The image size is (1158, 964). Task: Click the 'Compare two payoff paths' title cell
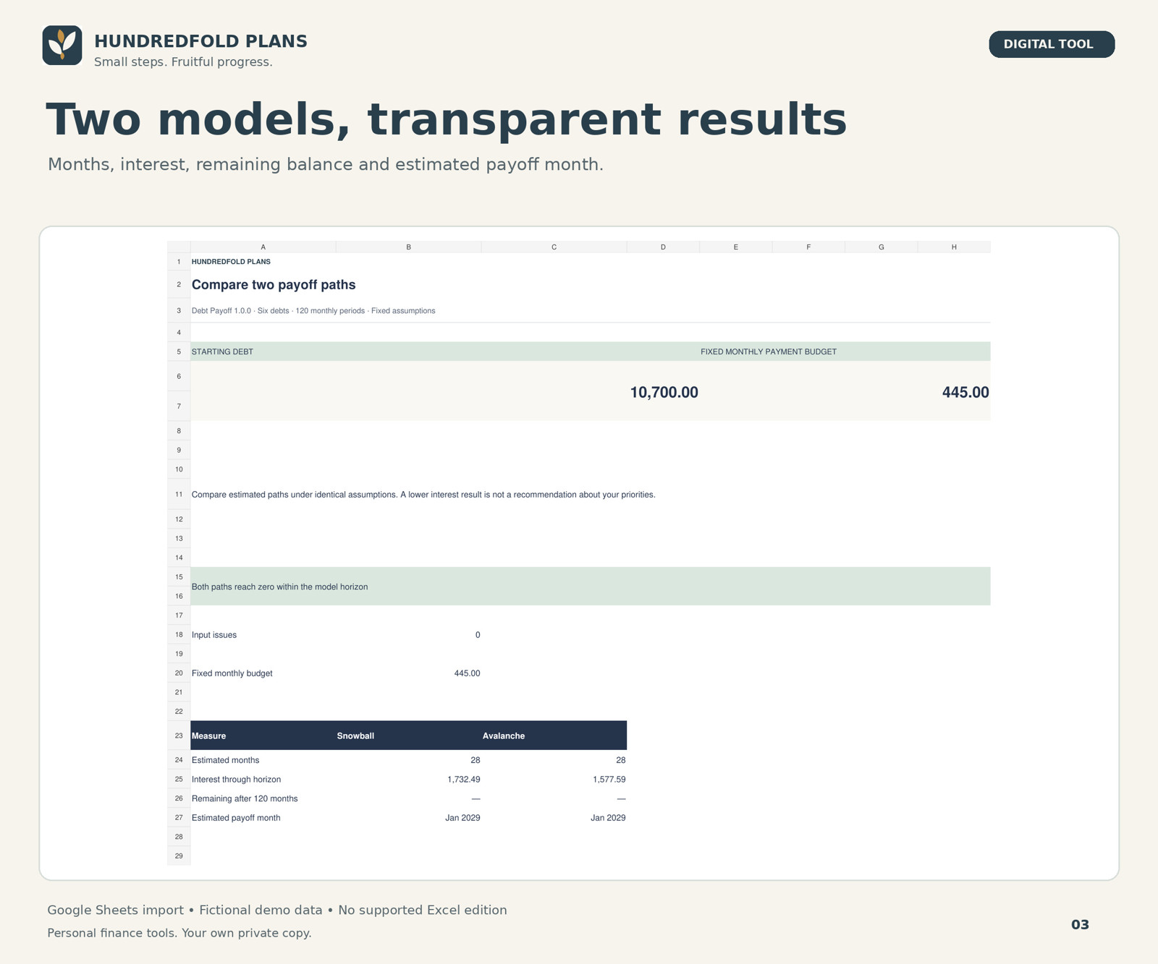274,285
